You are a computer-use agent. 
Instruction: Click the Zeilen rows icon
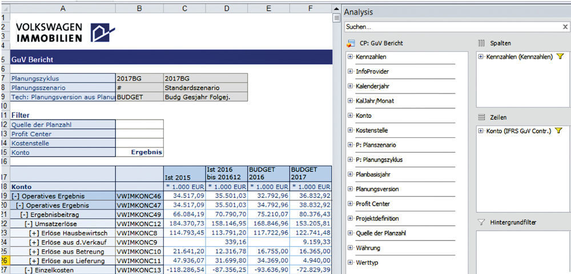[481, 117]
